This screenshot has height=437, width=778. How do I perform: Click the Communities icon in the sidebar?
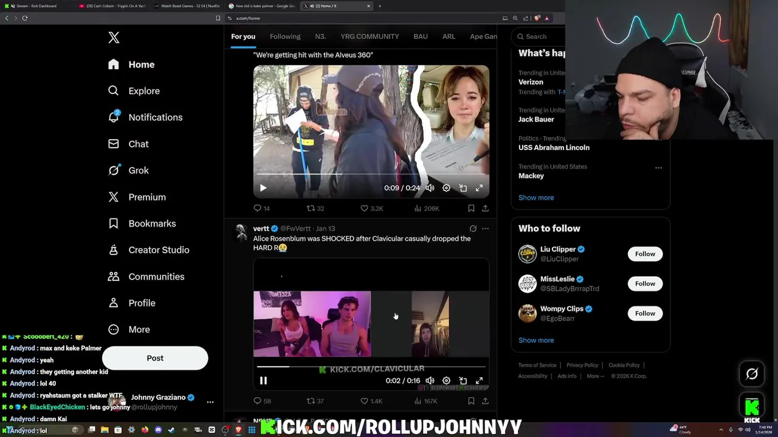(114, 277)
